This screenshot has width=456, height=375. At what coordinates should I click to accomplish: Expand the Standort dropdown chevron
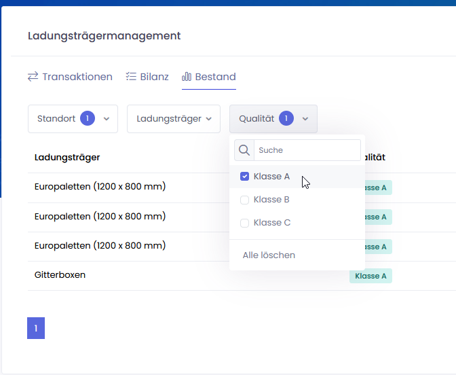pos(107,119)
